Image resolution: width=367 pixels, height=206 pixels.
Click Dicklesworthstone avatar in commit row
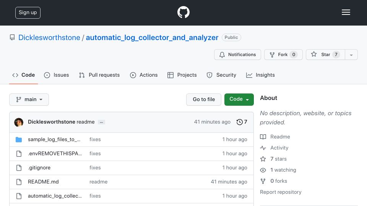[x=19, y=122]
